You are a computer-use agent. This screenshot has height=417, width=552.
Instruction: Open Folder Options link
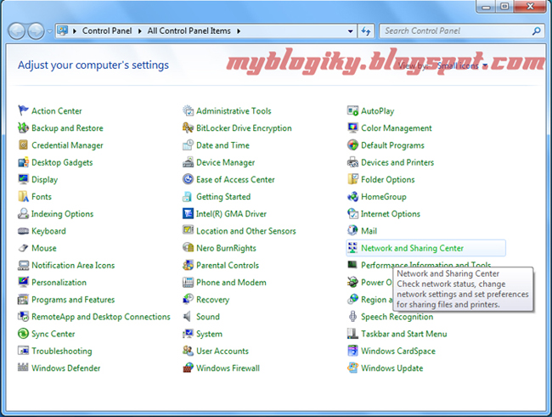point(388,179)
